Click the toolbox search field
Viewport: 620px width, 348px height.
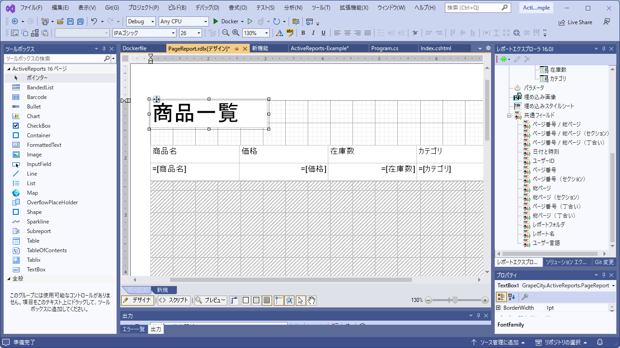point(53,58)
